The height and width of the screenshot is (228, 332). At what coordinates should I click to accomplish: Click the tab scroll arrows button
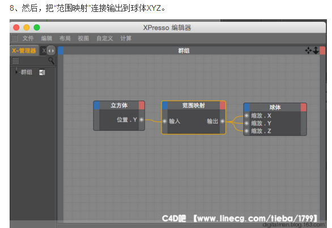click(51, 51)
